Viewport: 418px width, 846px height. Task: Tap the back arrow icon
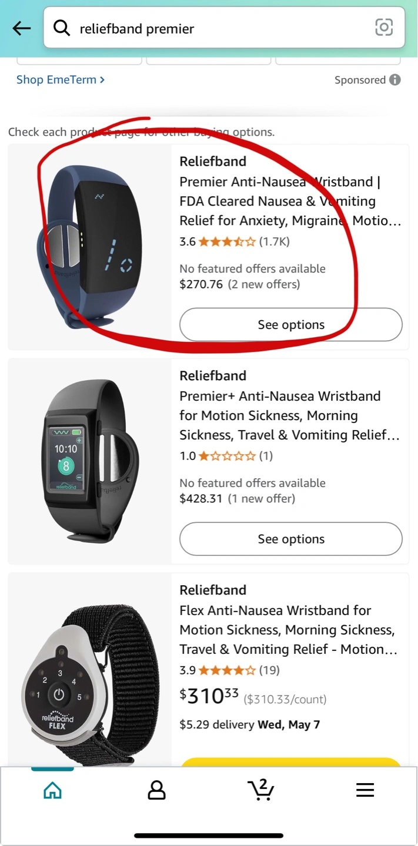tap(22, 28)
